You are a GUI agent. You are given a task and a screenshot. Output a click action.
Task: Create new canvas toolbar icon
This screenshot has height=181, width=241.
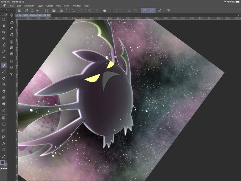tap(46, 11)
